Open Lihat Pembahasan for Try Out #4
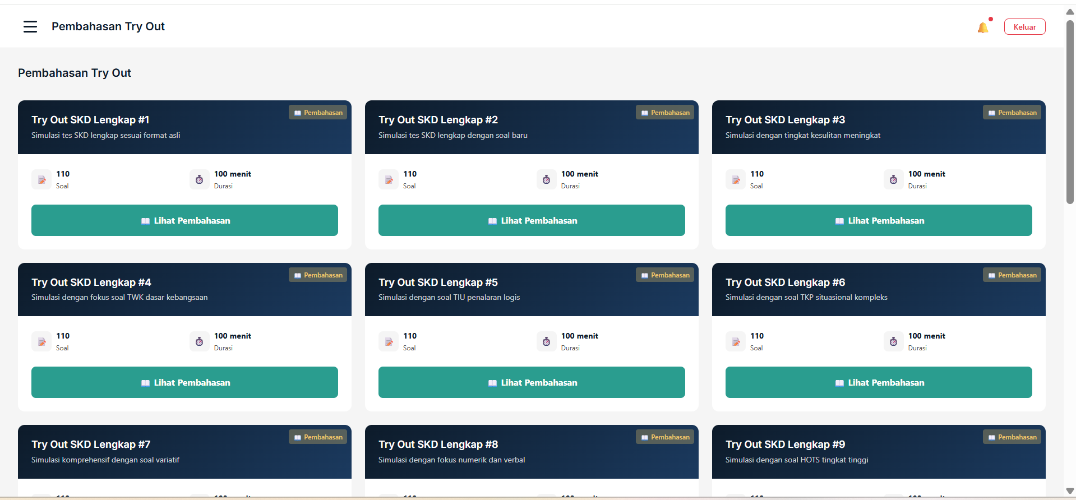This screenshot has width=1076, height=500. tap(184, 382)
